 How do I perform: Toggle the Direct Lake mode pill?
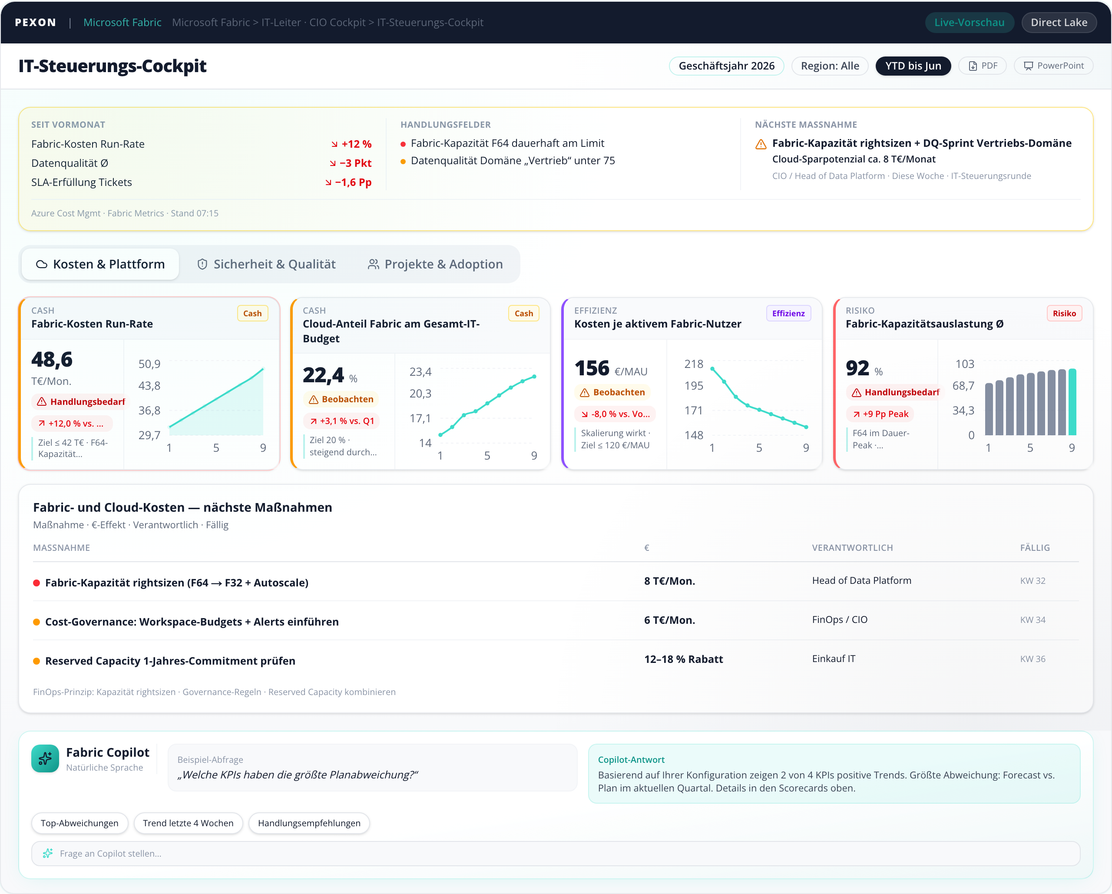coord(1059,22)
